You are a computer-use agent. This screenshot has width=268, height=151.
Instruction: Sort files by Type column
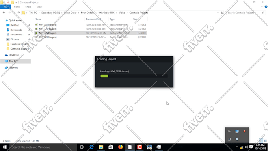click(x=112, y=19)
